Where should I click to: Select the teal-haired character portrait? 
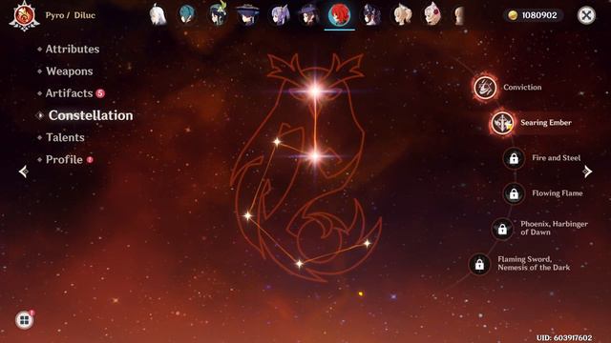click(x=187, y=15)
